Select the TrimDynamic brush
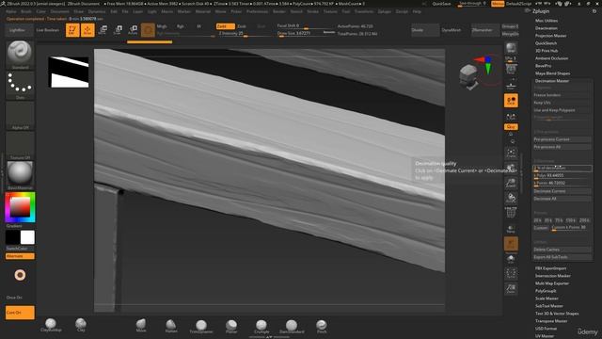The height and width of the screenshot is (339, 602). [201, 326]
